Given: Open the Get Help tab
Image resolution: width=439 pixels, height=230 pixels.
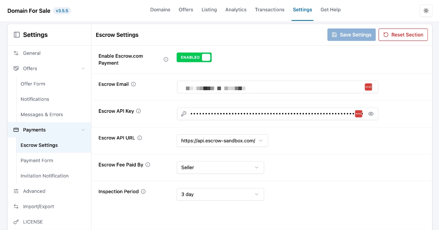Looking at the screenshot, I should pyautogui.click(x=331, y=10).
